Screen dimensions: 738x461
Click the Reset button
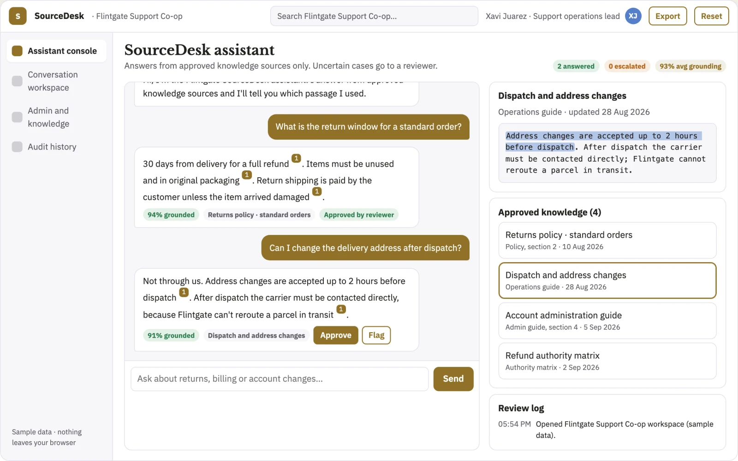coord(711,16)
